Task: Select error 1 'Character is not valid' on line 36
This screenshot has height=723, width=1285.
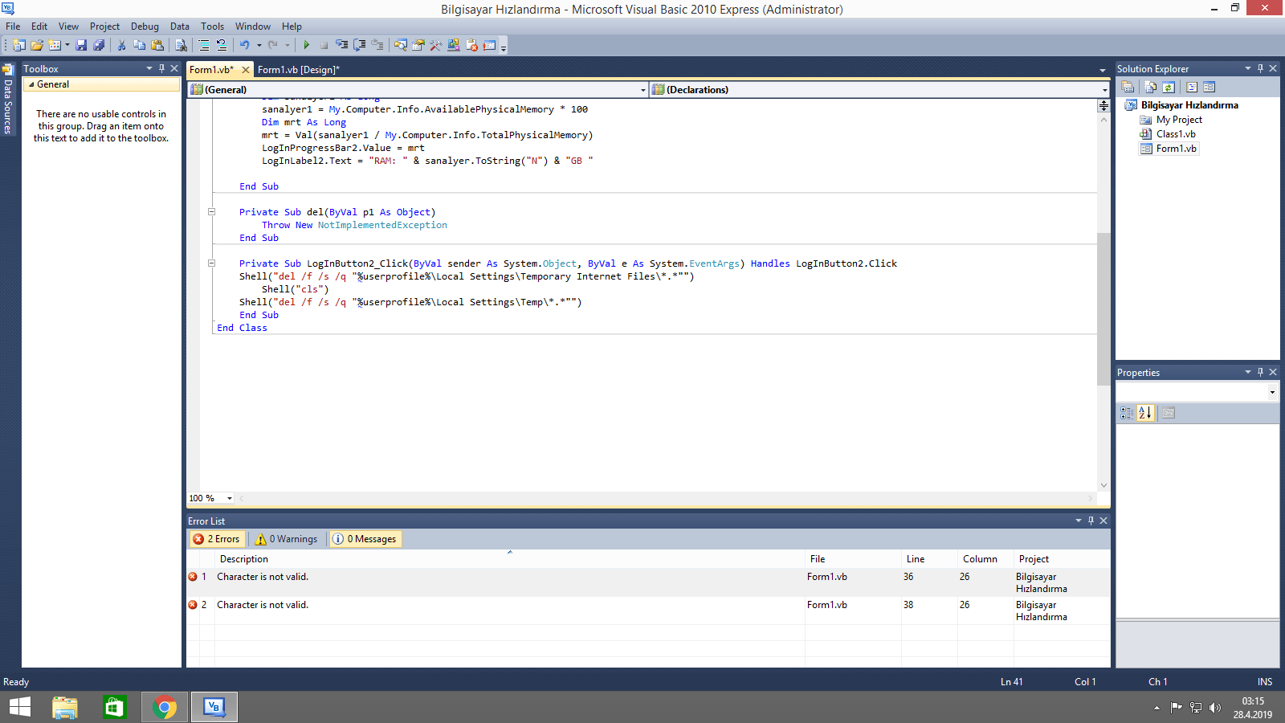Action: point(648,582)
